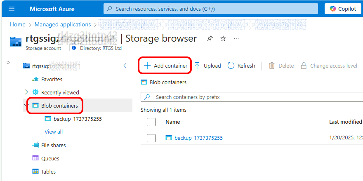Focus the Search containers by prefix field
The image size is (363, 181).
click(252, 97)
